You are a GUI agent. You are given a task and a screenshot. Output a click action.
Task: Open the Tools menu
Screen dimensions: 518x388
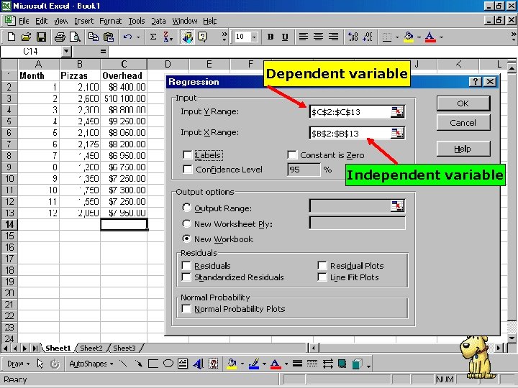click(137, 21)
